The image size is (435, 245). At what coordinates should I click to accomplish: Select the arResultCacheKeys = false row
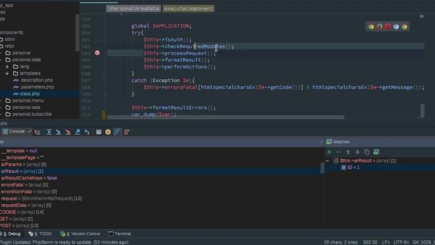click(160, 178)
